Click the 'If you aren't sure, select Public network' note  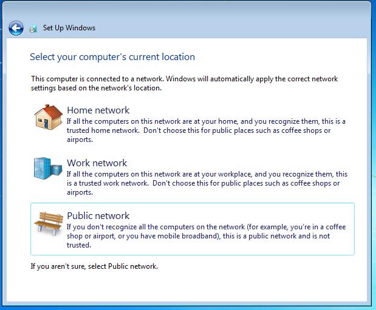point(94,266)
